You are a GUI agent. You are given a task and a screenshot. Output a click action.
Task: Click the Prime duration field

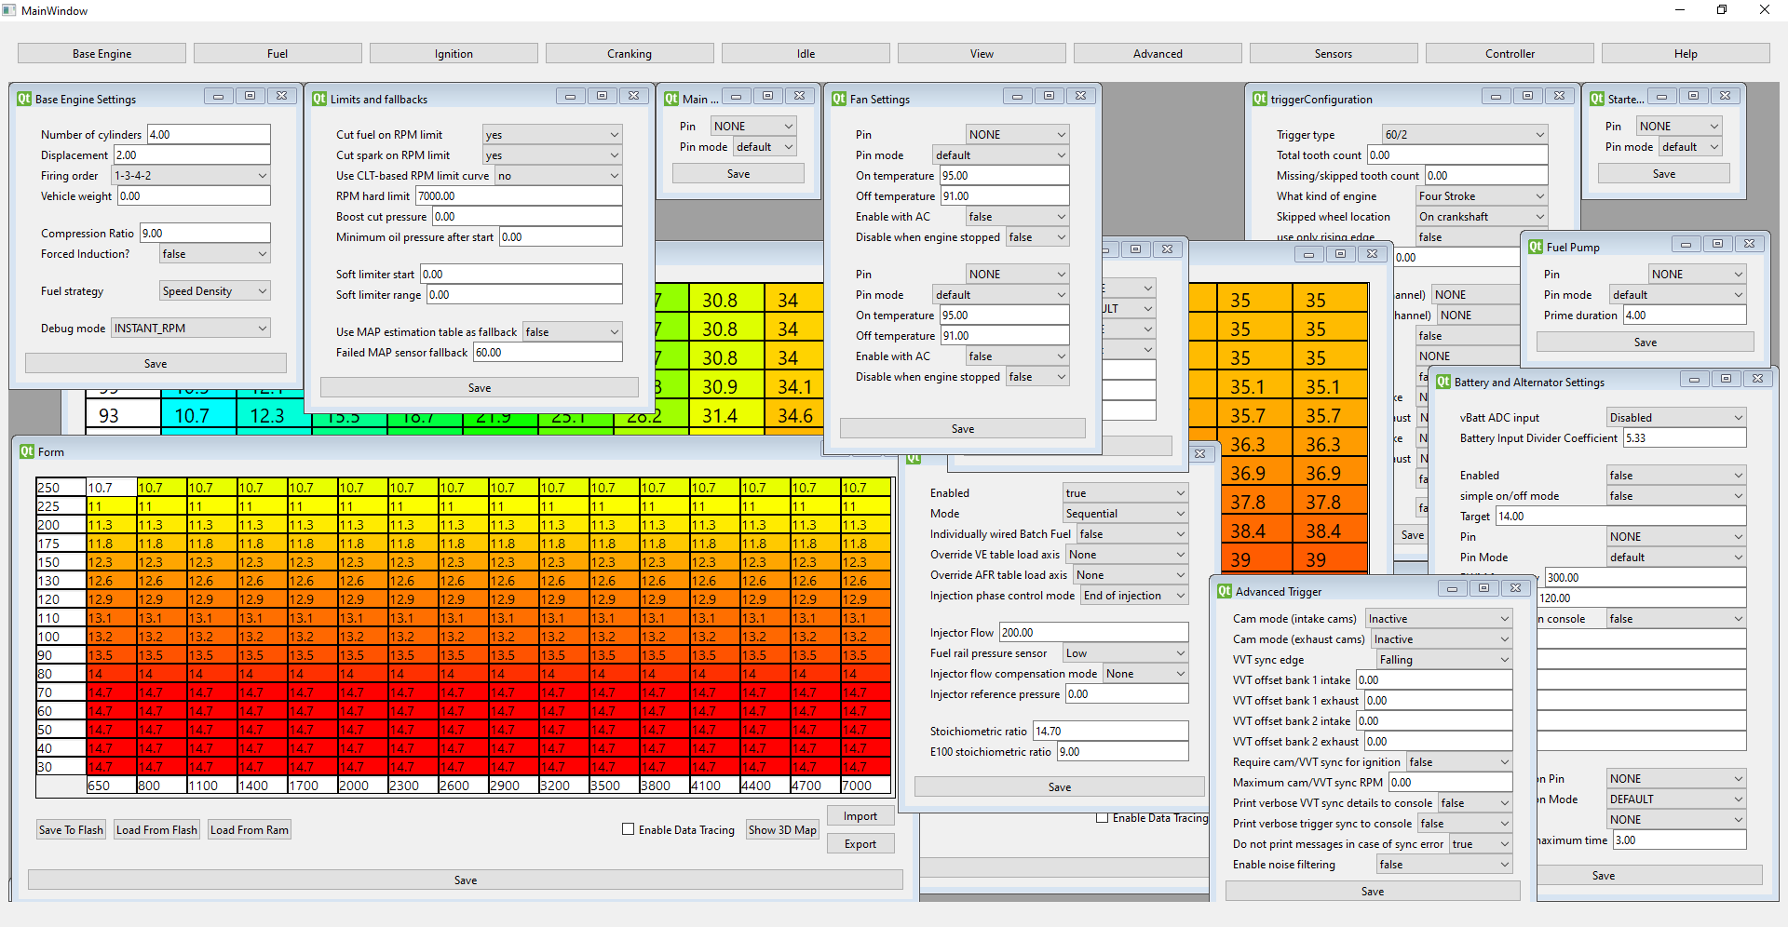tap(1685, 316)
